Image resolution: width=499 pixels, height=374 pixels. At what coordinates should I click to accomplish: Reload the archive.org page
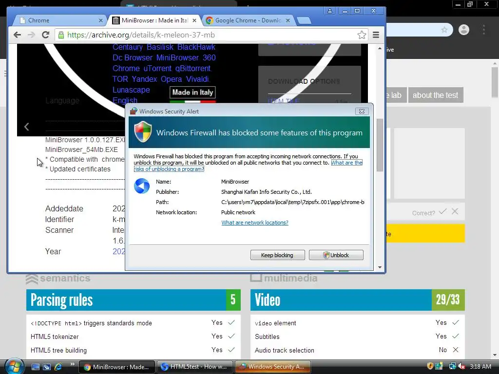(45, 35)
